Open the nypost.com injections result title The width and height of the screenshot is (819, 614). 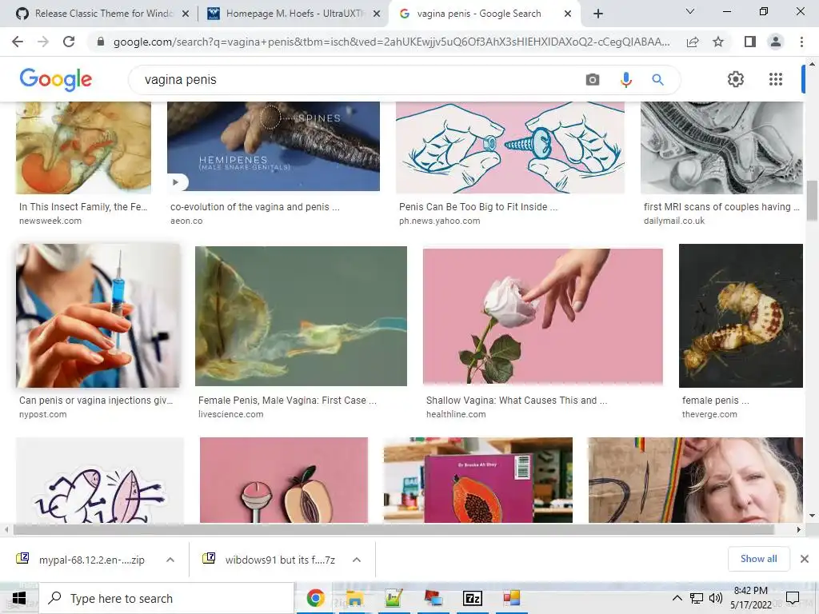point(96,401)
